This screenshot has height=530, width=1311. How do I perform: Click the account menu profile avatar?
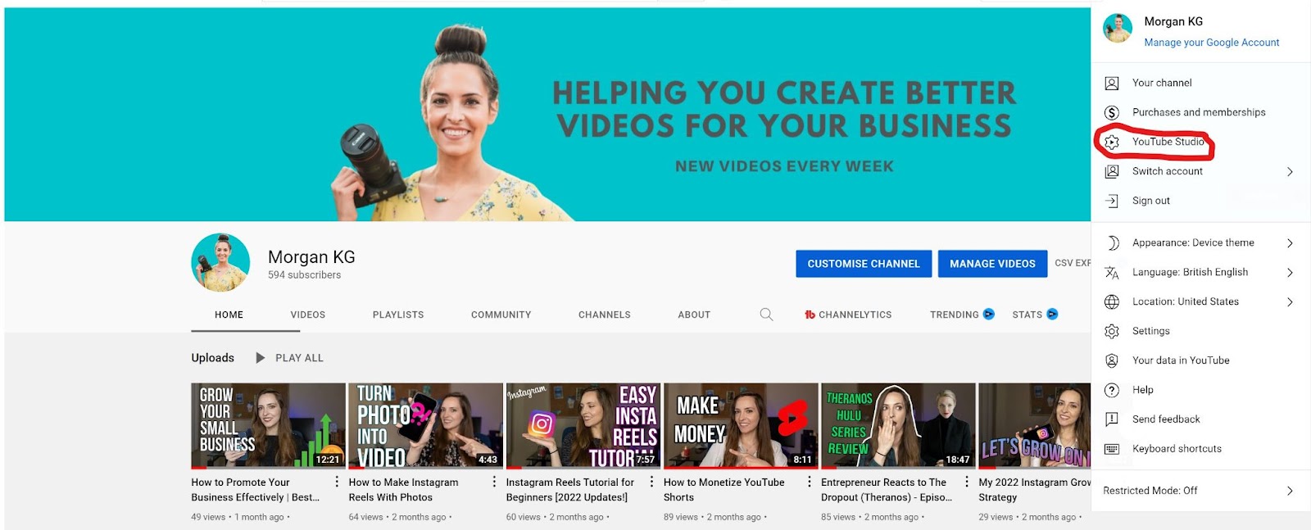click(1118, 29)
